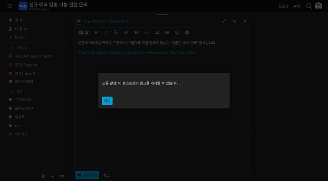Click the 댓글 달기 reply button

click(x=87, y=175)
